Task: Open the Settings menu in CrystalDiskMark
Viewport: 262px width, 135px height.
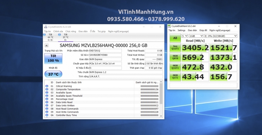Action: click(181, 30)
